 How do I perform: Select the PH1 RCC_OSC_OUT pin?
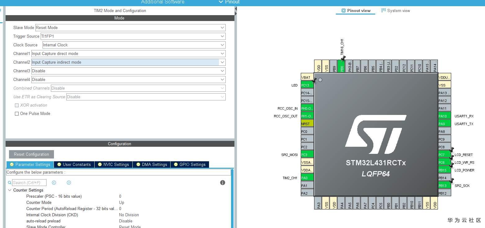point(307,116)
